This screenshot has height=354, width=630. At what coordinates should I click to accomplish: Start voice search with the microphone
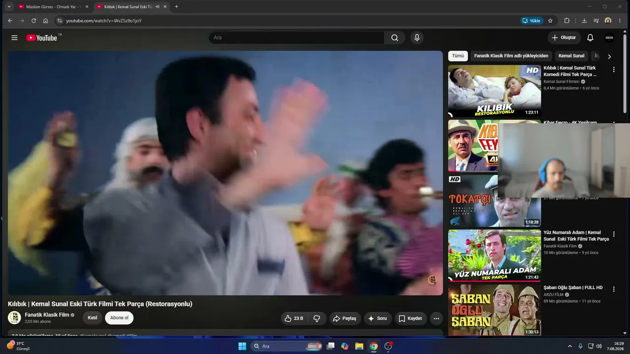point(417,38)
